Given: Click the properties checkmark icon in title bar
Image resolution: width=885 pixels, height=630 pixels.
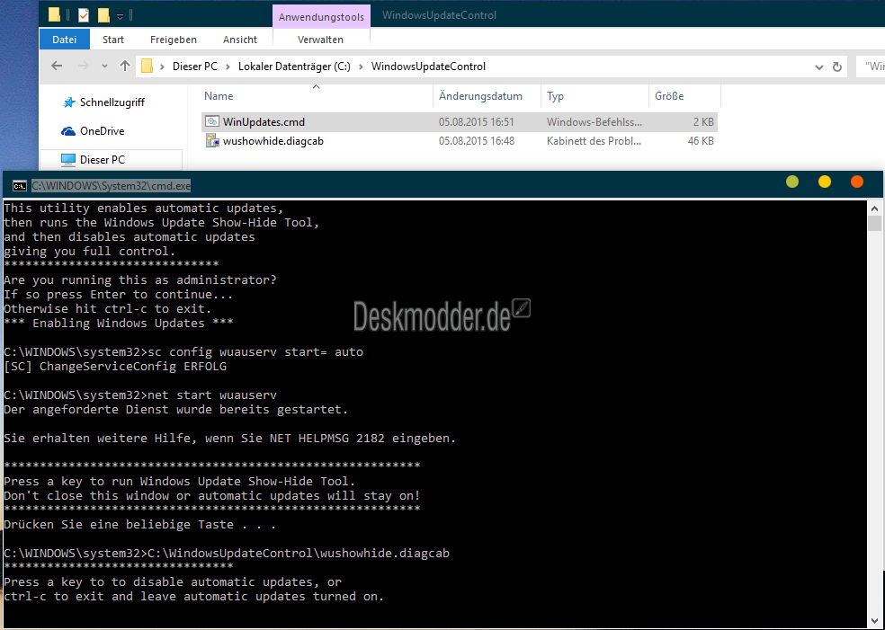Looking at the screenshot, I should click(x=84, y=14).
